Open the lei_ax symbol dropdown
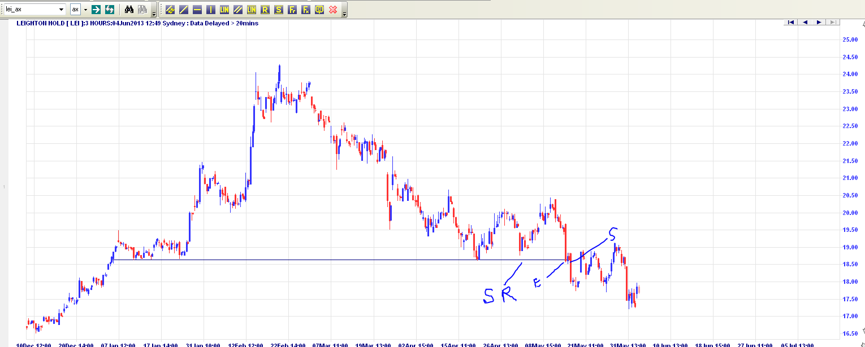This screenshot has width=865, height=347. [61, 10]
